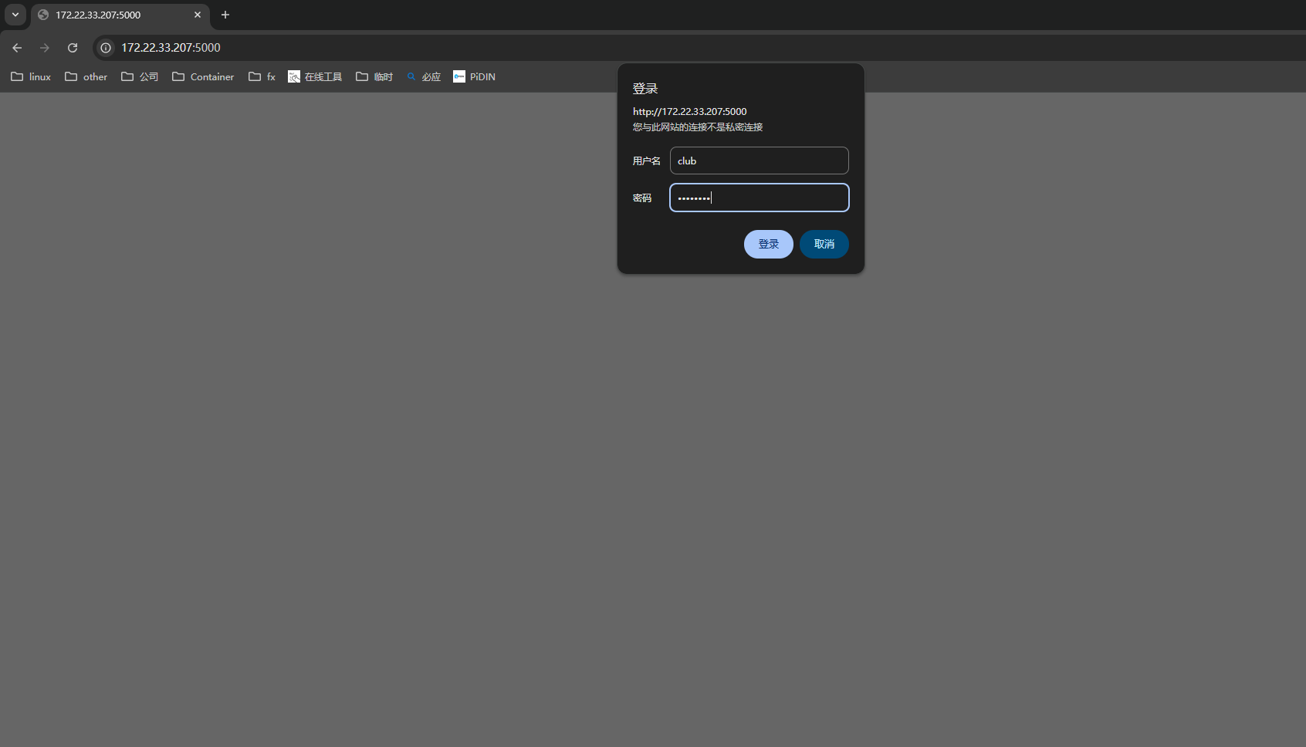Open the other bookmarks folder
The height and width of the screenshot is (747, 1306).
(86, 76)
